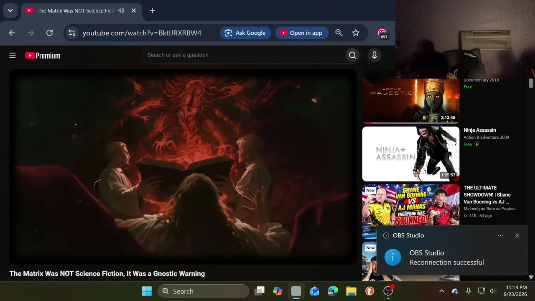Open OBS Studio notification options menu

500,235
